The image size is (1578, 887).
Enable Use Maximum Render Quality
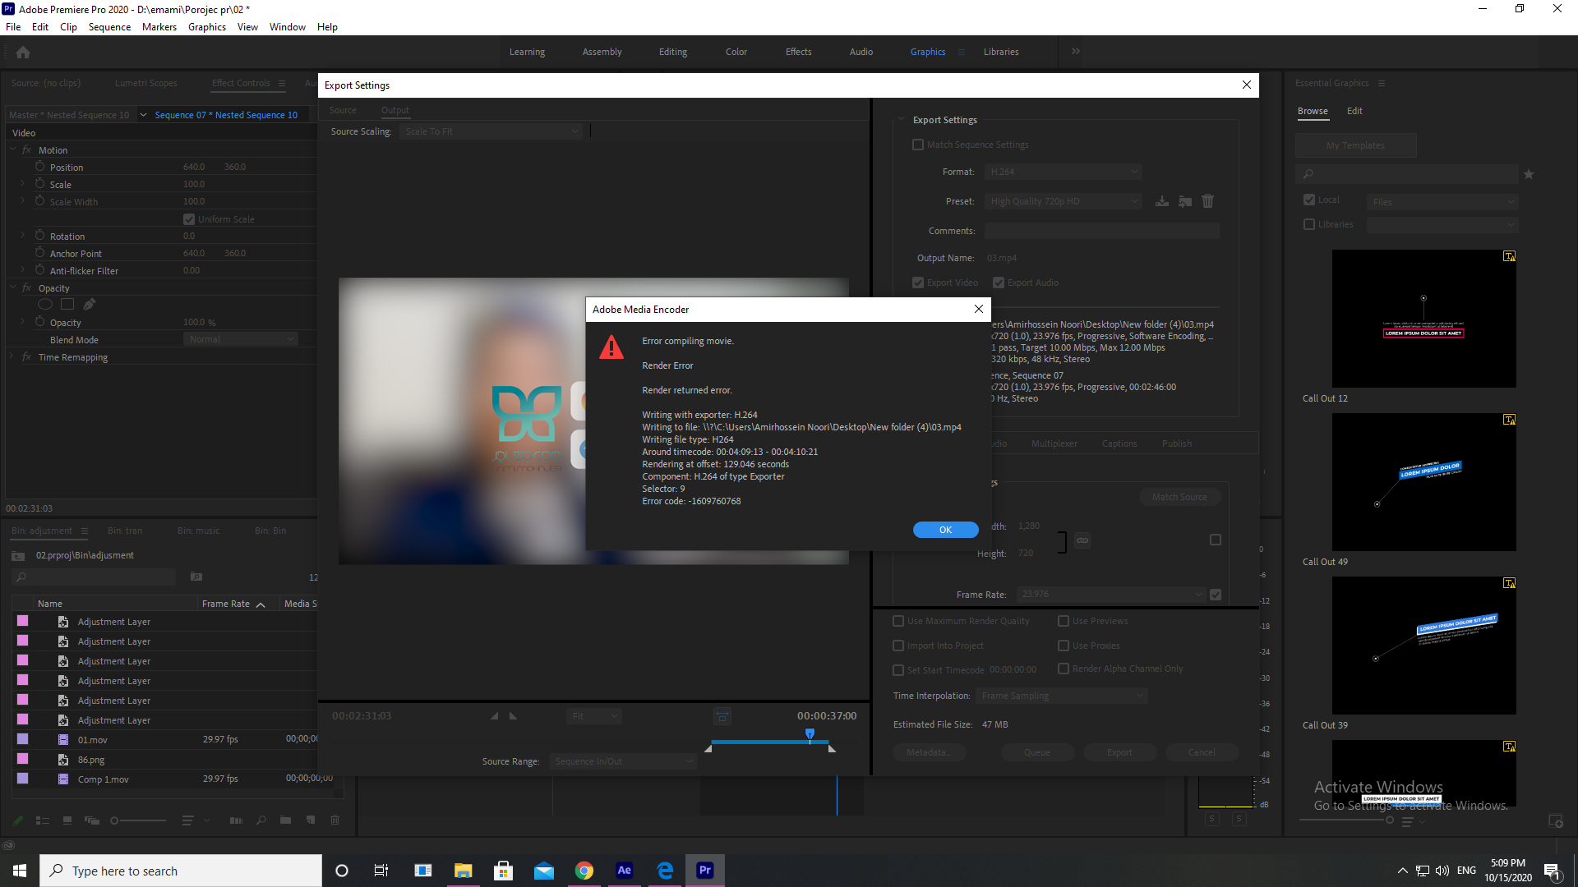click(897, 621)
